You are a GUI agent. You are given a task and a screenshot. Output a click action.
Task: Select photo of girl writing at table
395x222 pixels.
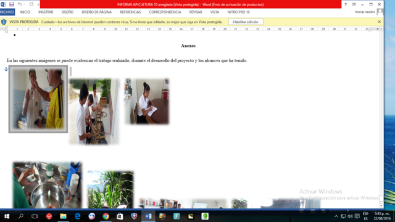(x=147, y=101)
